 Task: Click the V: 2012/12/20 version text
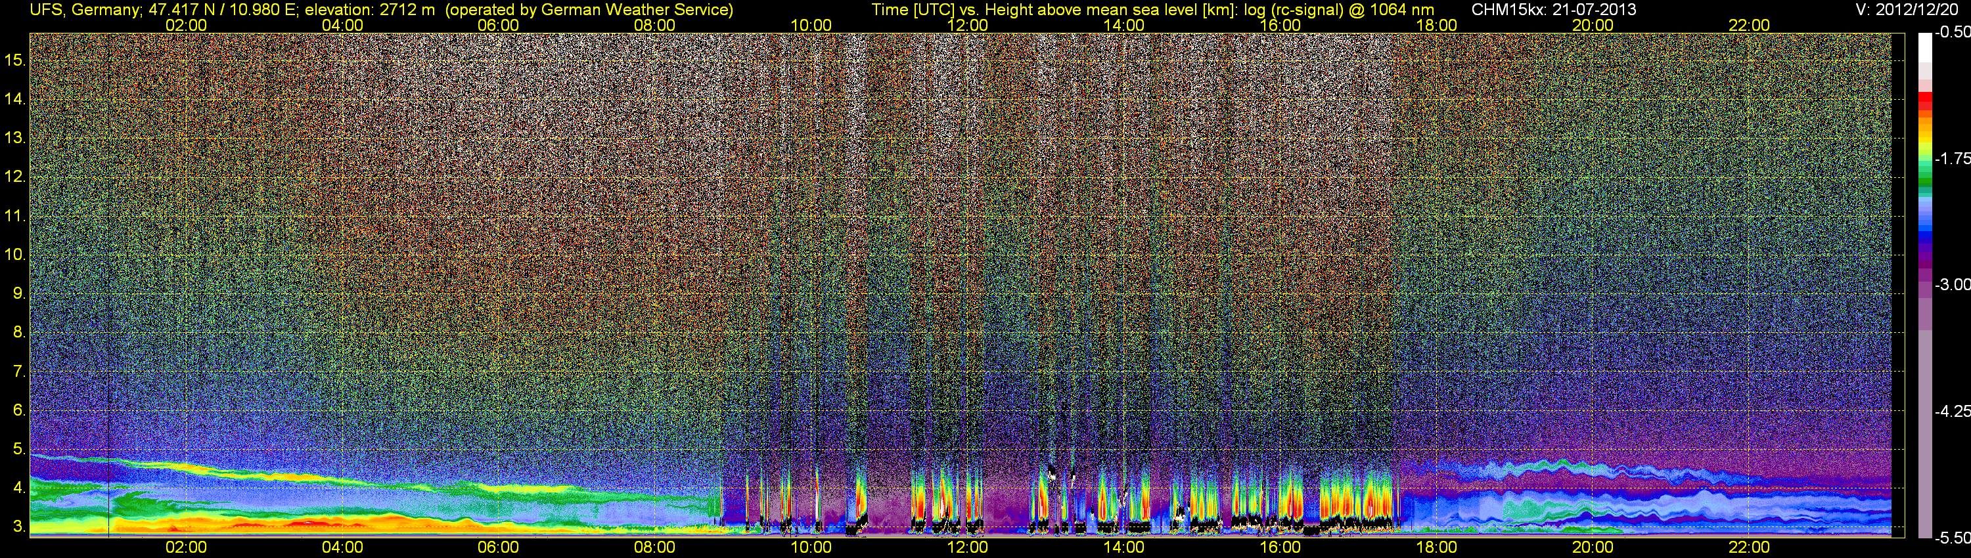pos(1909,10)
